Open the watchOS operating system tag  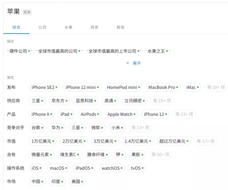[x=112, y=168]
